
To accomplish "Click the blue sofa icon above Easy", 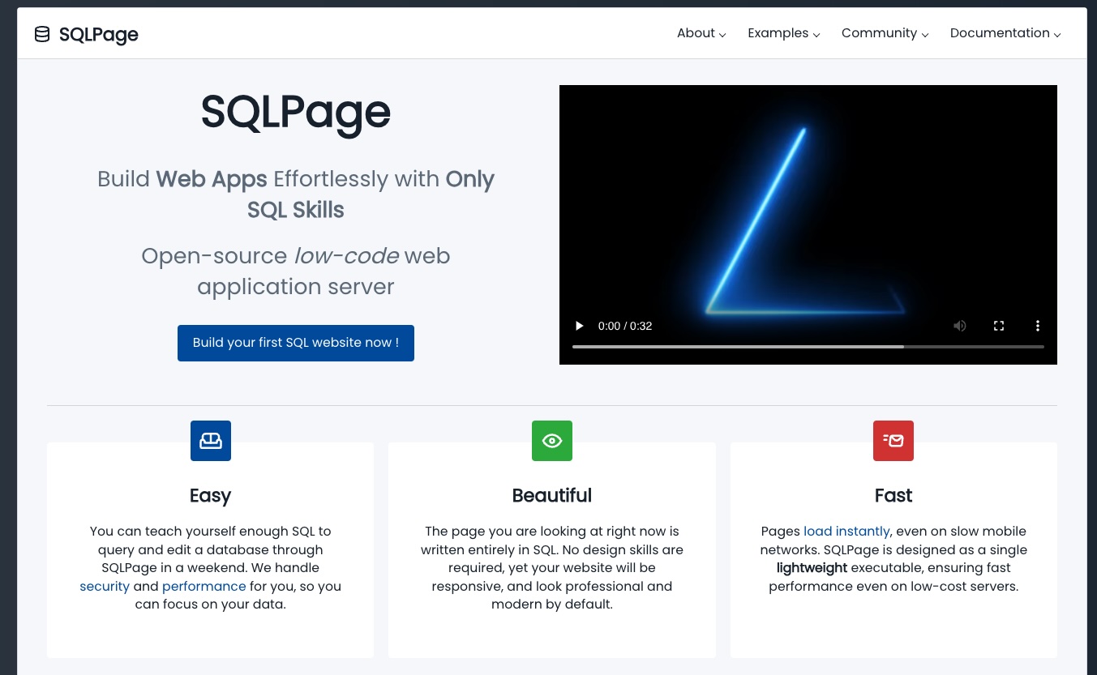I will (211, 441).
